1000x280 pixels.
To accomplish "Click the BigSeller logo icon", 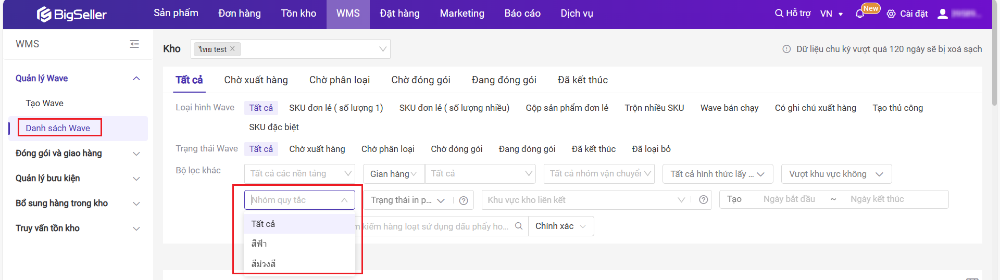I will [x=44, y=14].
